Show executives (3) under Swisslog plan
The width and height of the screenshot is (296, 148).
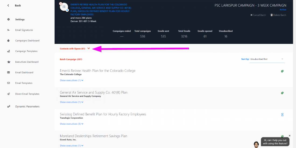coord(72,124)
